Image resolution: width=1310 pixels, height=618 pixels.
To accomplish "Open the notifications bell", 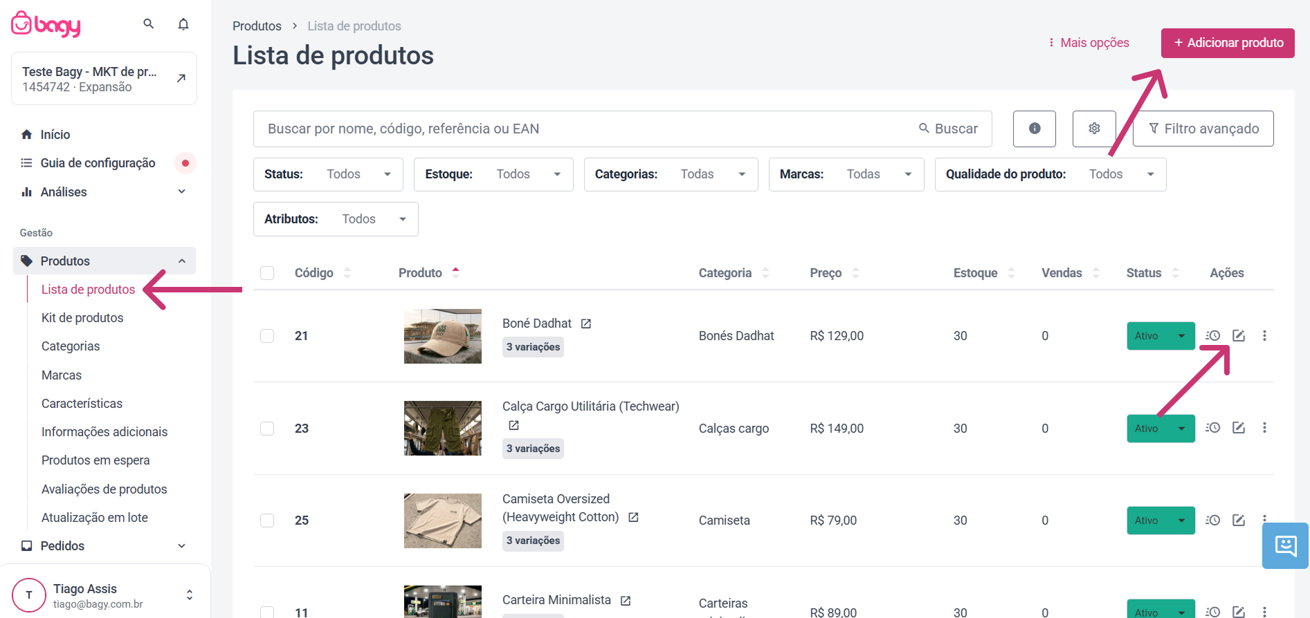I will pos(183,24).
